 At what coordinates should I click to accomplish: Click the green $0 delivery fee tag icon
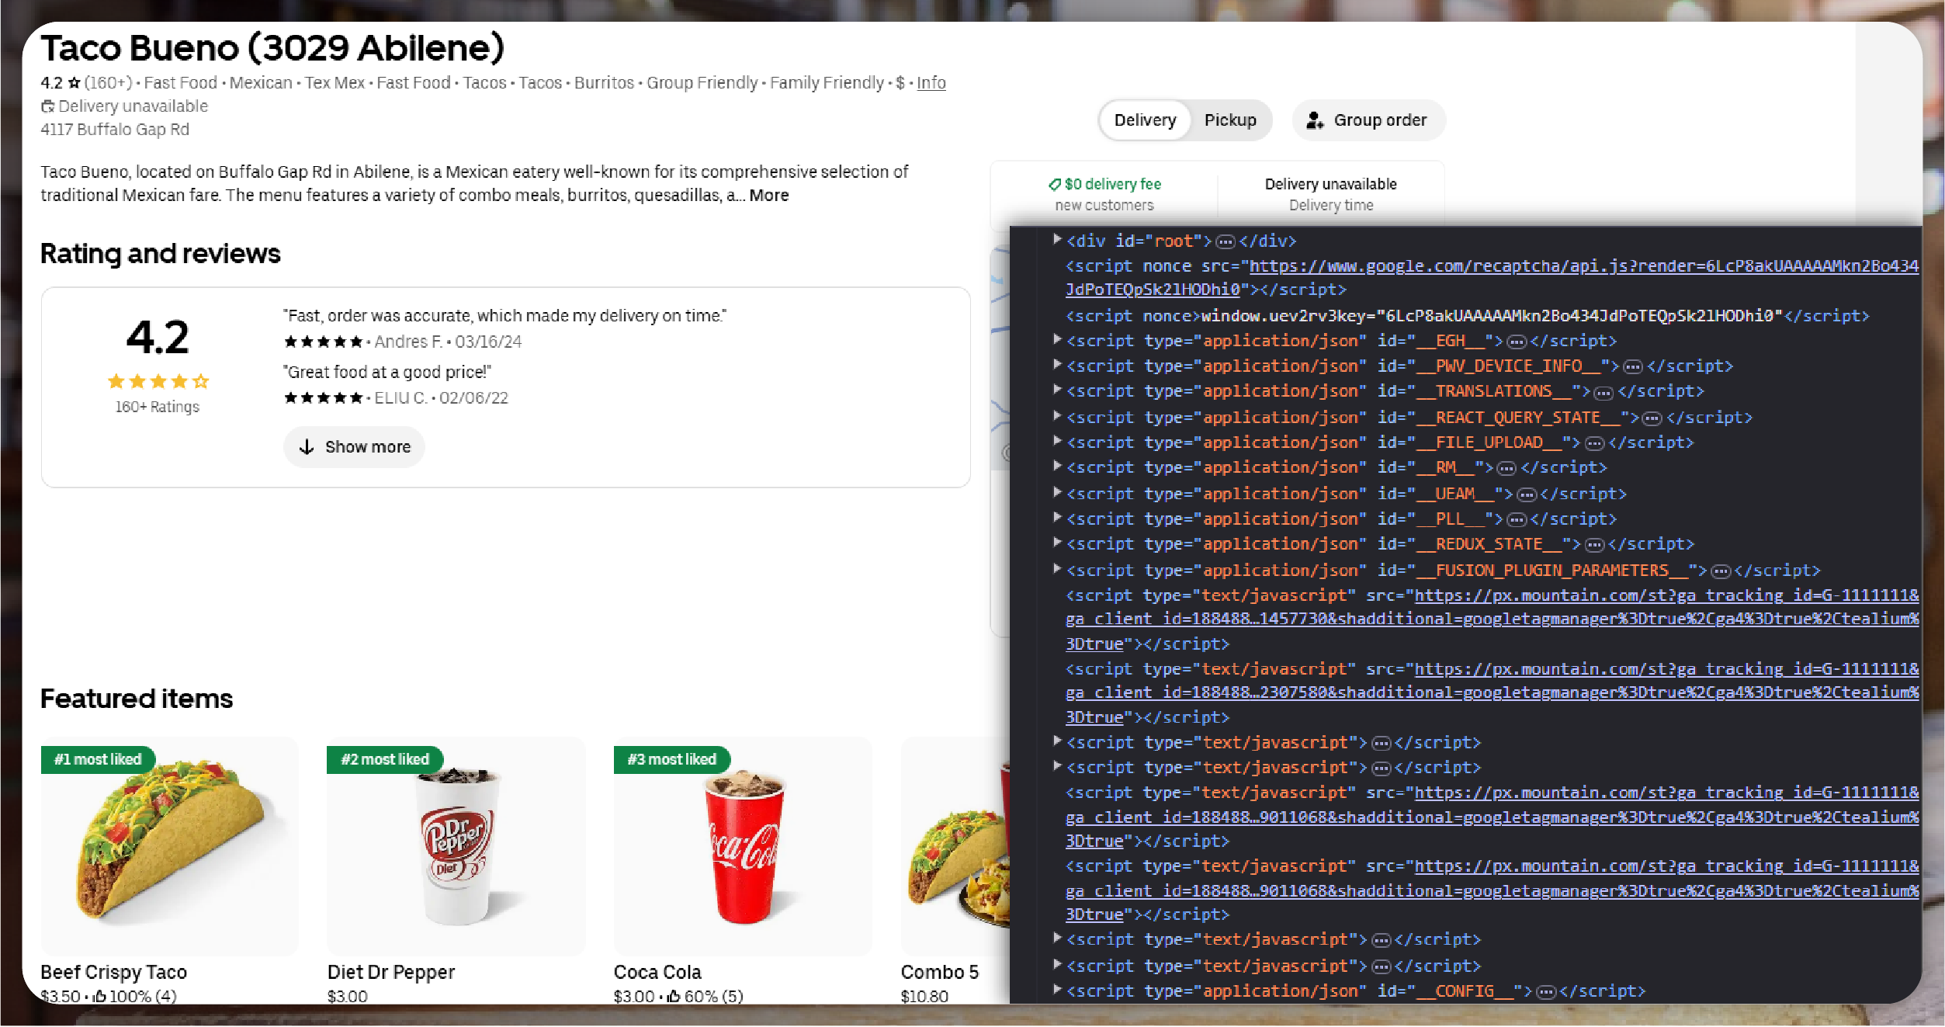1054,184
